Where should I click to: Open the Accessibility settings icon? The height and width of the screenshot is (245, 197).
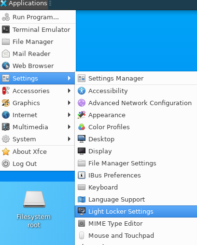(x=82, y=91)
